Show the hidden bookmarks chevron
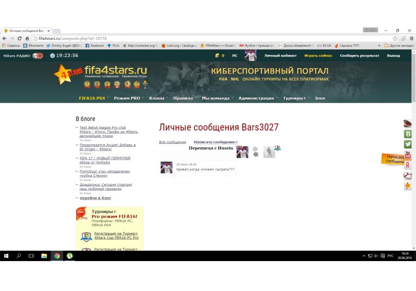This screenshot has height=291, width=416. tap(379, 46)
